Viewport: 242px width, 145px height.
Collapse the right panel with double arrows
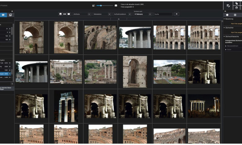pos(225,11)
